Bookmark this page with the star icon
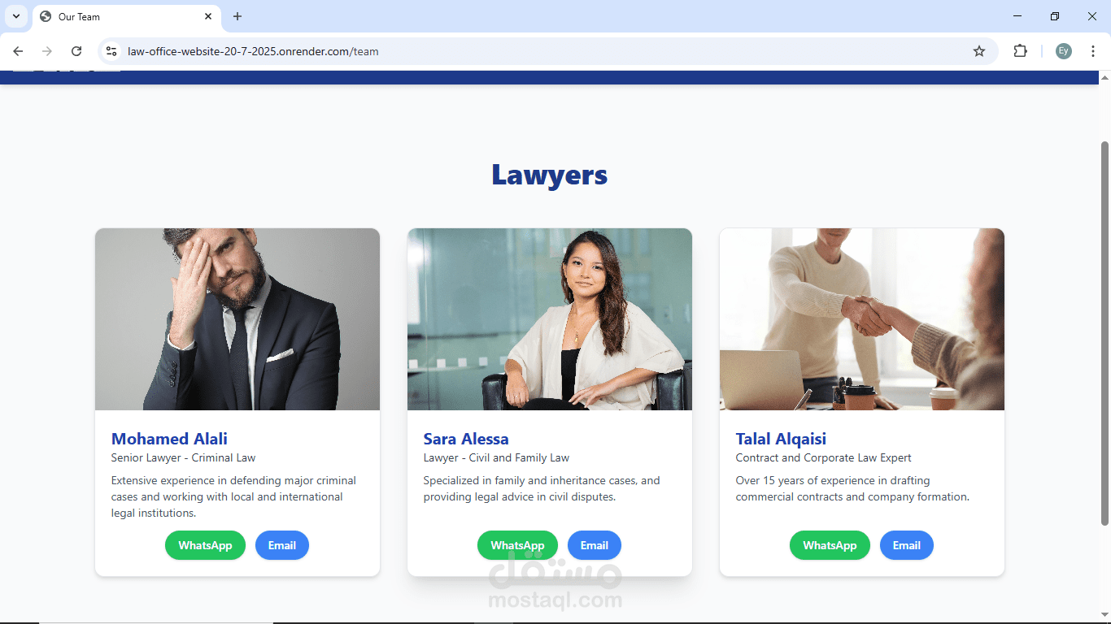This screenshot has width=1111, height=624. coord(979,51)
